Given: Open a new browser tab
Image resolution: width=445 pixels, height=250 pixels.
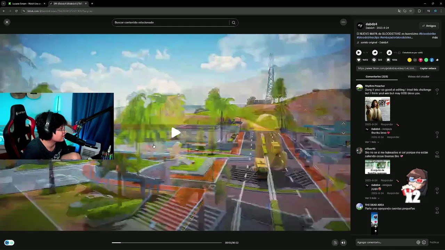Looking at the screenshot, I should coord(92,3).
